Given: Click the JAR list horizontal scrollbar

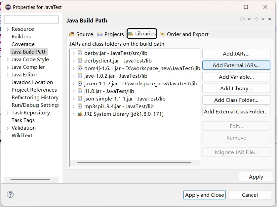Looking at the screenshot, I should [134, 163].
